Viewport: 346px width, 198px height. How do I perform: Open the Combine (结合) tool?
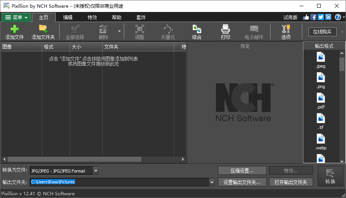pos(197,29)
